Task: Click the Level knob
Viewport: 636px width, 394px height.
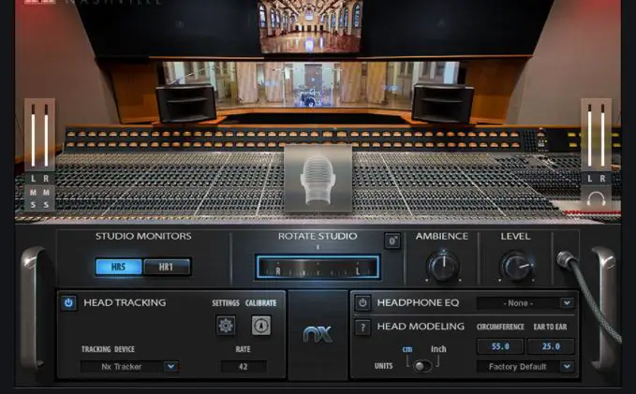Action: click(x=516, y=266)
